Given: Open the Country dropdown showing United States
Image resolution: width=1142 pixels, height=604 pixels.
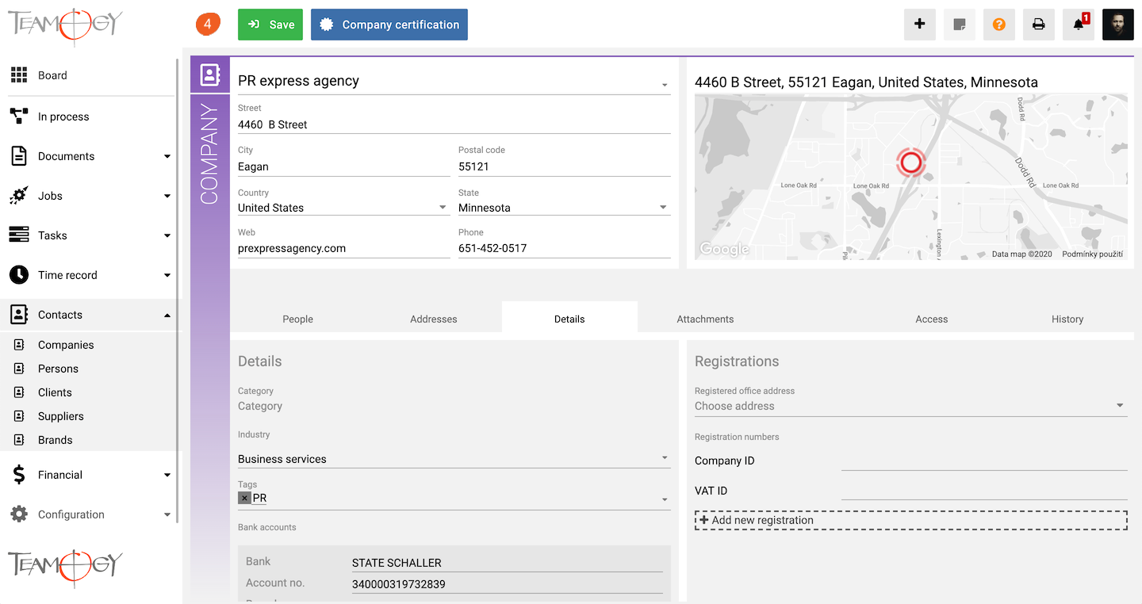Looking at the screenshot, I should pyautogui.click(x=343, y=208).
